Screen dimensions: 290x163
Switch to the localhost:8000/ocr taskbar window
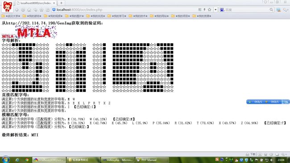[49, 160]
